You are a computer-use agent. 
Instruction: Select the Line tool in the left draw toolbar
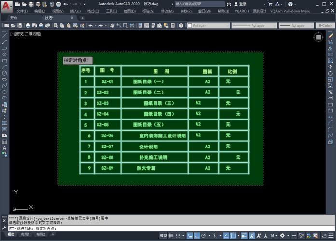(x=4, y=36)
